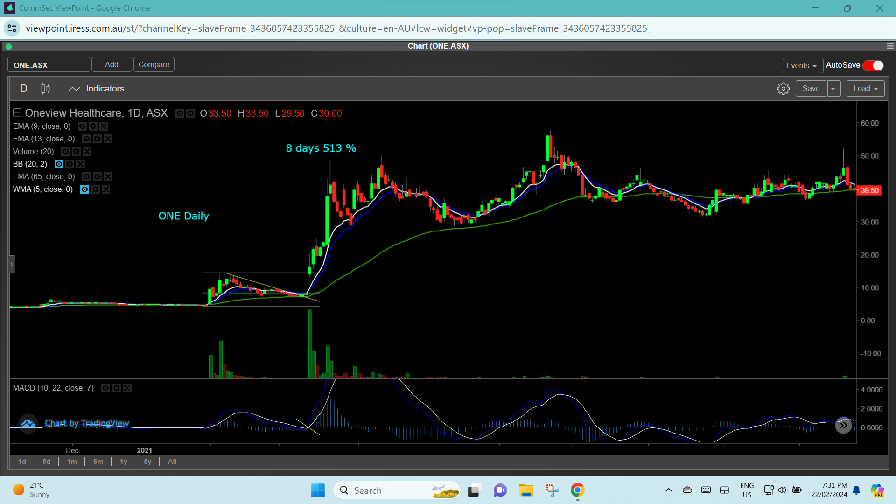Open Windows Start menu
Image resolution: width=896 pixels, height=504 pixels.
click(318, 490)
